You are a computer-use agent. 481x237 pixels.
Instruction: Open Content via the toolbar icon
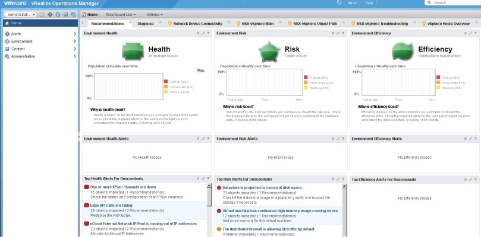[x=65, y=14]
